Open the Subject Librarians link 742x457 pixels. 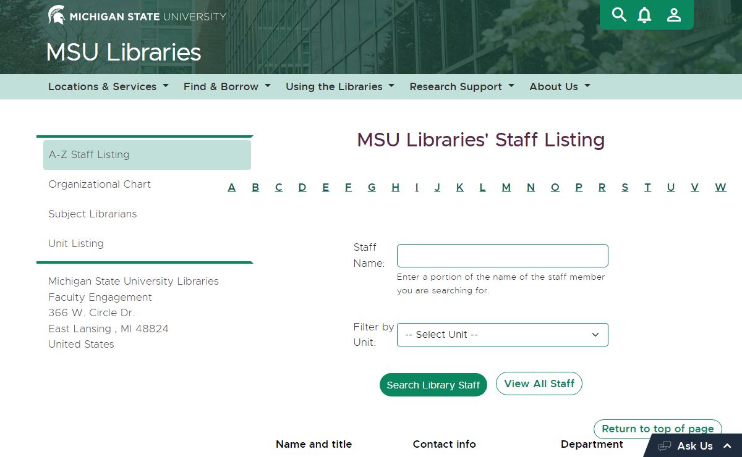point(93,214)
